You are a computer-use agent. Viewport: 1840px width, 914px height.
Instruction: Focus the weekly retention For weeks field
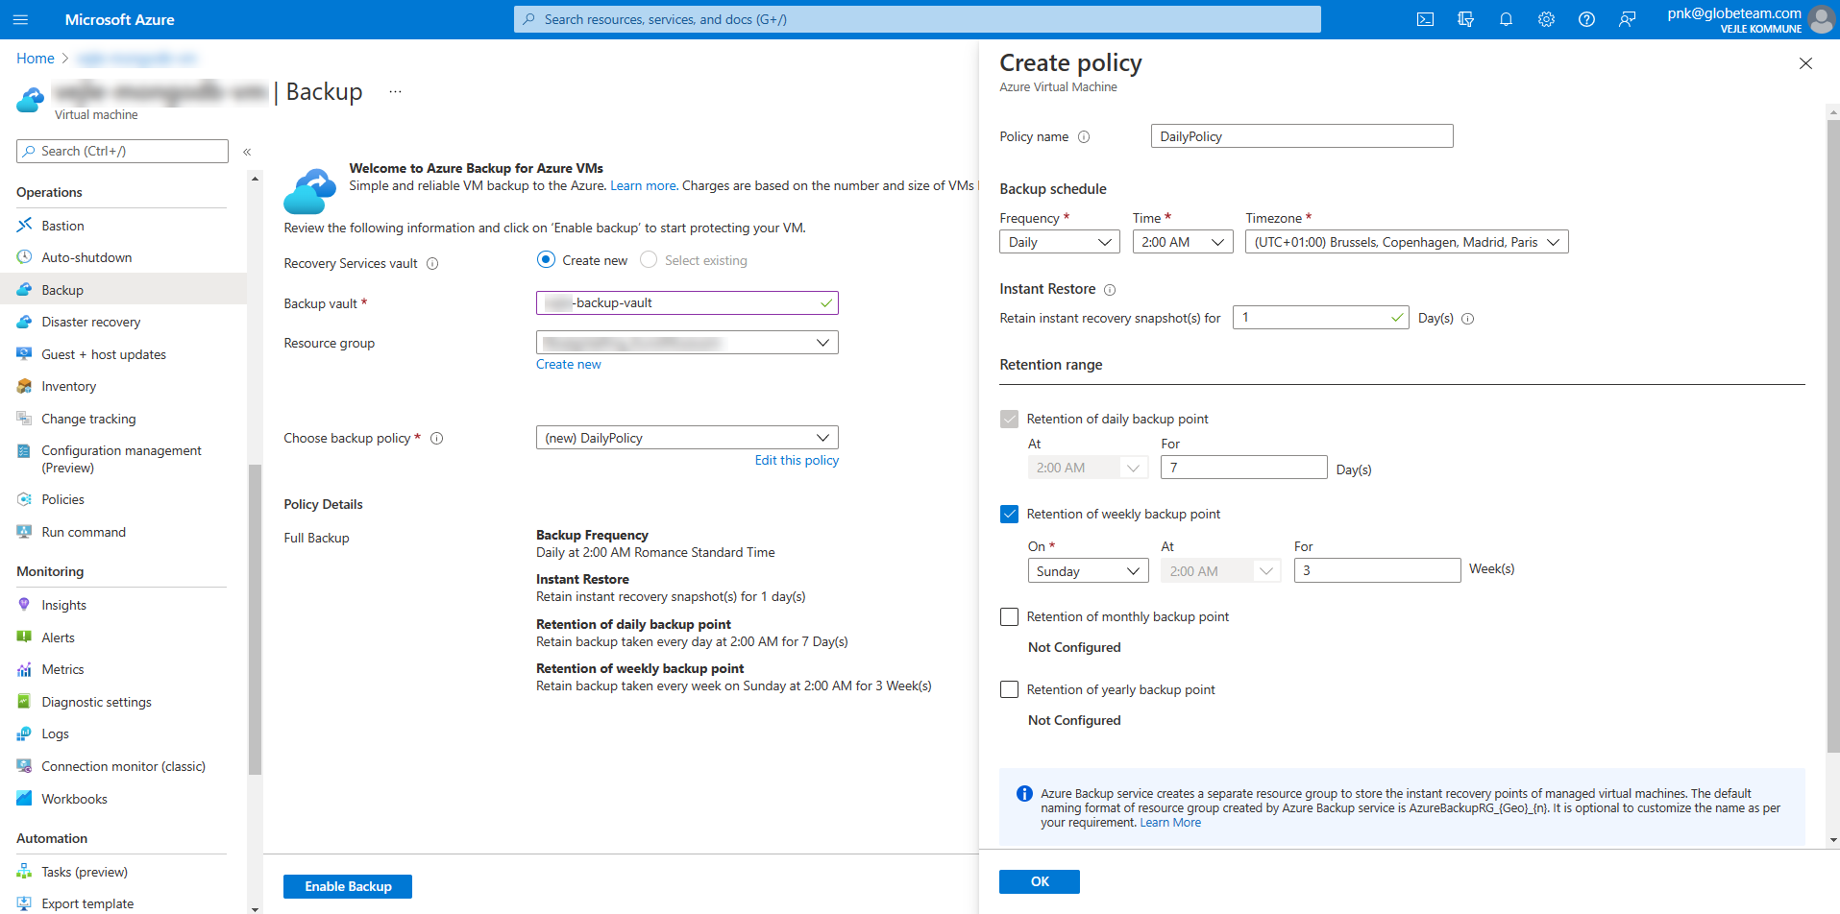(x=1377, y=570)
